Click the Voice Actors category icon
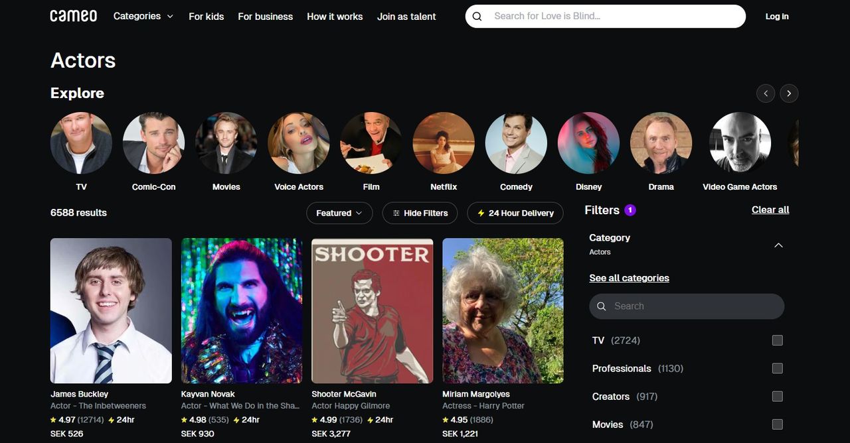The width and height of the screenshot is (850, 443). coord(299,143)
